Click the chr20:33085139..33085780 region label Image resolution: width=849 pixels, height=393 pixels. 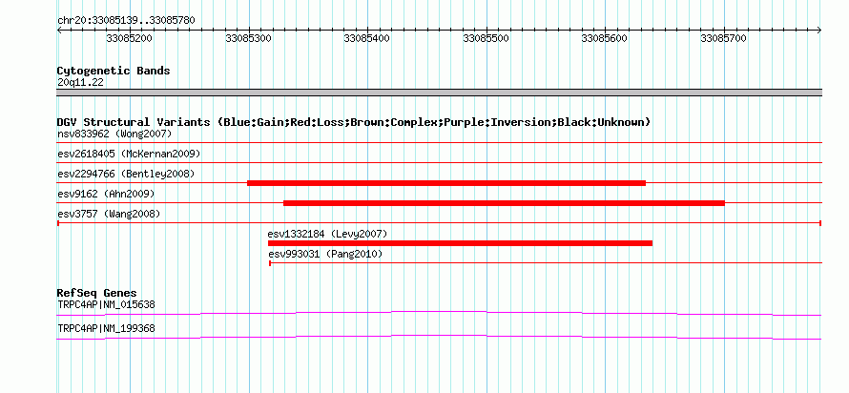126,21
